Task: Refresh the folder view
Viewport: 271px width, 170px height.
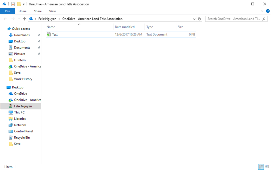Action: point(199,19)
